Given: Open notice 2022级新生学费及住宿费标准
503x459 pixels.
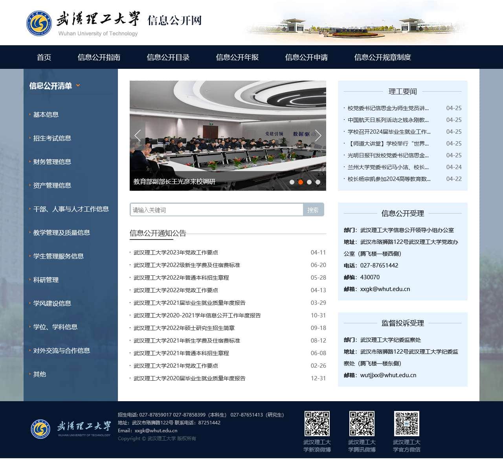Looking at the screenshot, I should tap(187, 265).
